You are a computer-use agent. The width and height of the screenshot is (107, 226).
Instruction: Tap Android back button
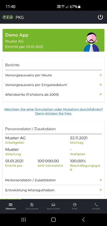point(83,220)
